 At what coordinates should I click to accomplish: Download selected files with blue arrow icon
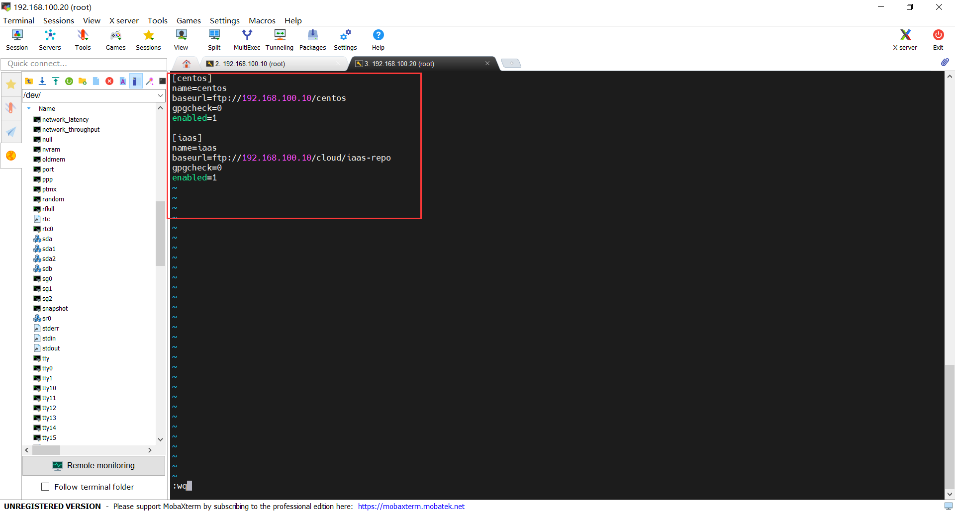[x=42, y=81]
